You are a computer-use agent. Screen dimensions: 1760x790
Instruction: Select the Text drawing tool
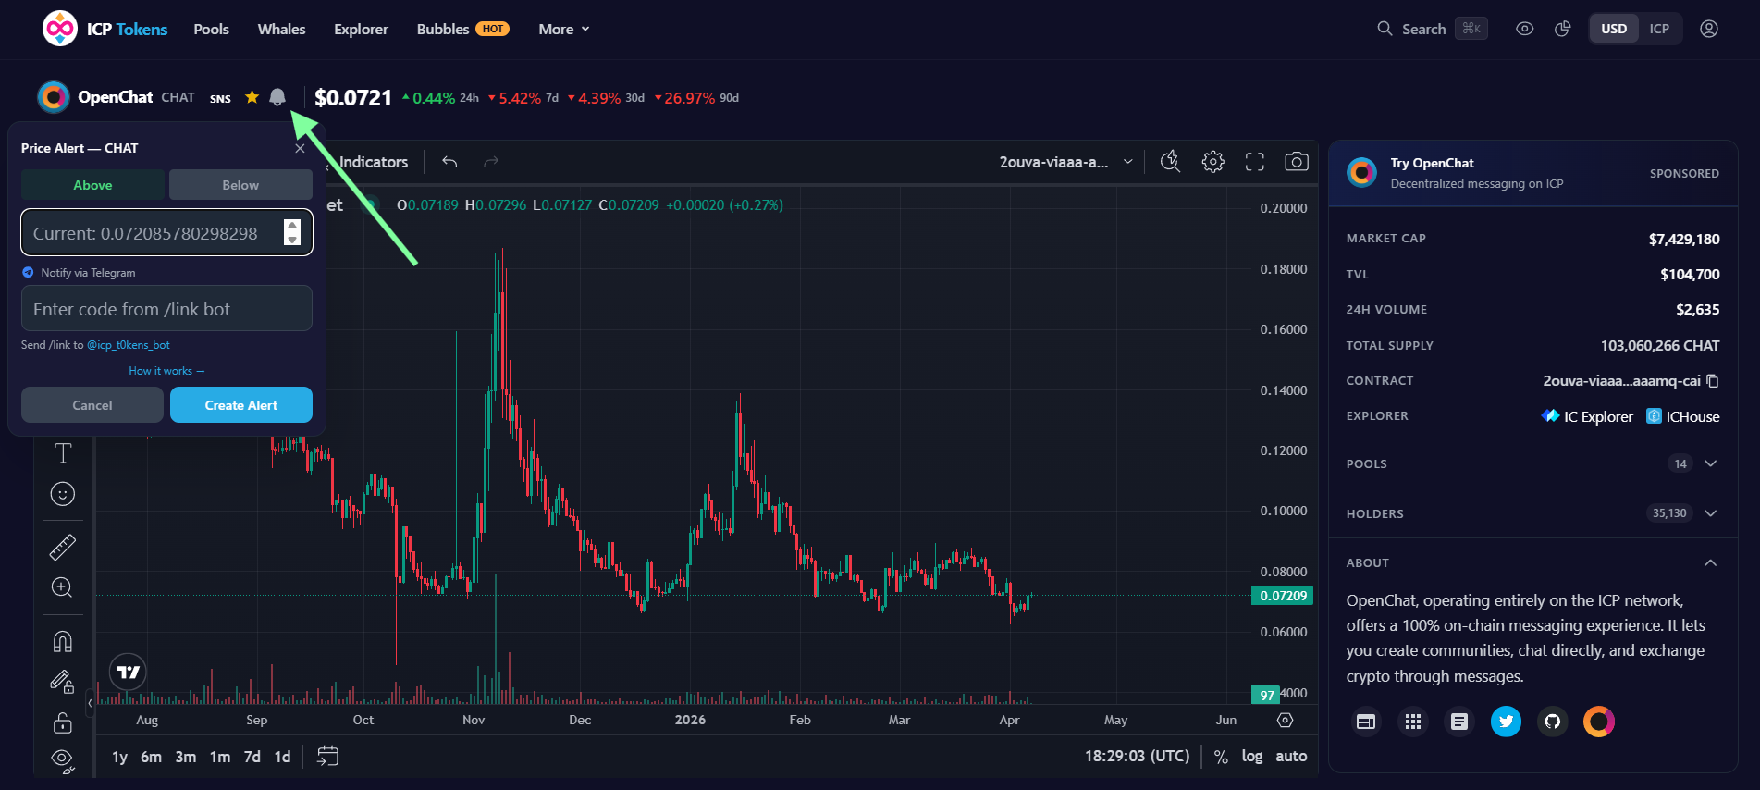63,453
